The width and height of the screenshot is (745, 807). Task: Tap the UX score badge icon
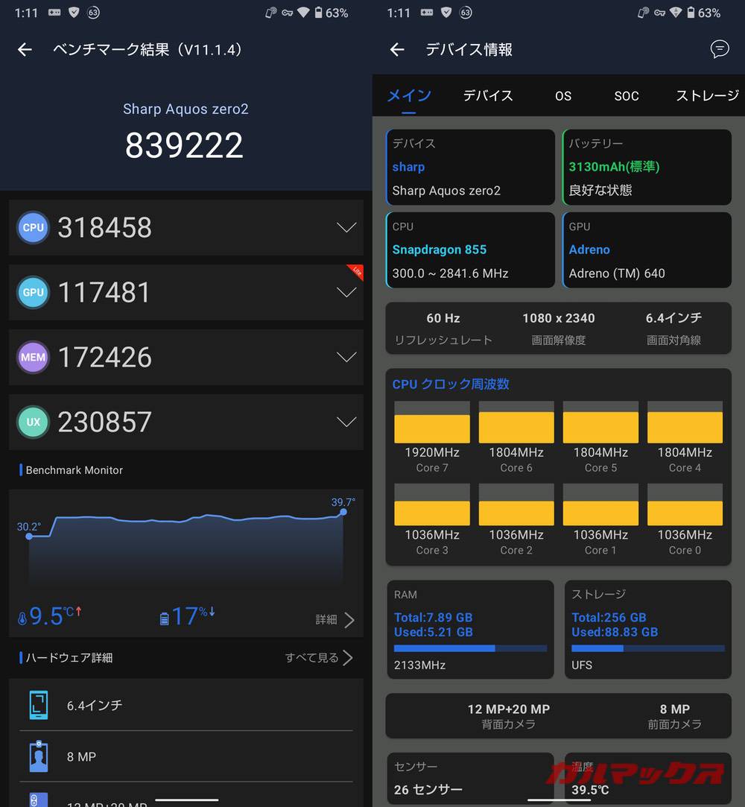33,422
